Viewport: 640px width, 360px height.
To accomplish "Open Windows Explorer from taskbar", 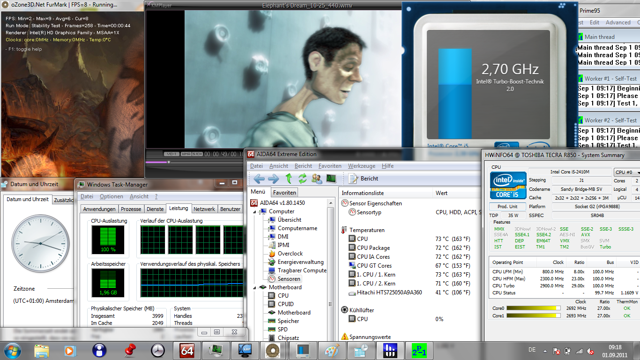I will (42, 350).
